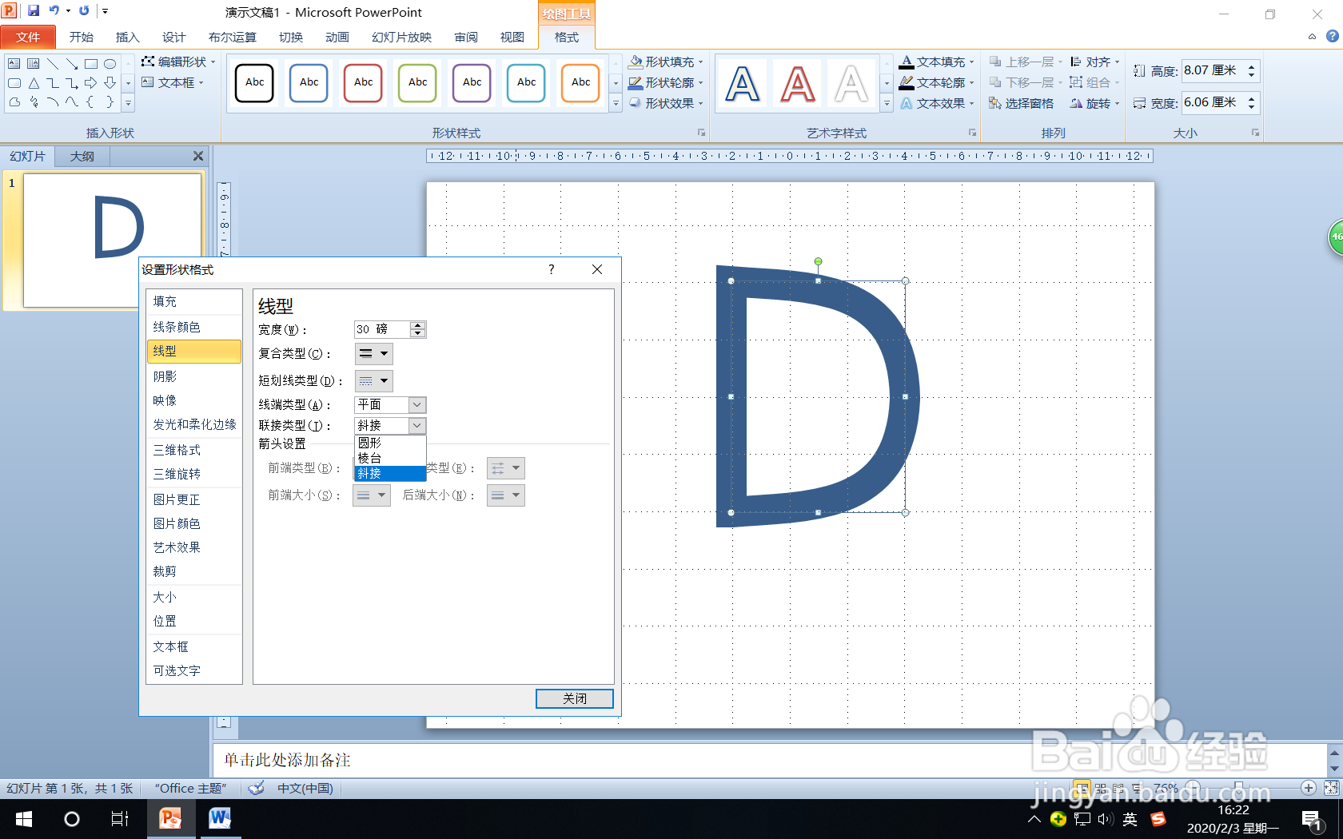Open Task View on the taskbar

tap(120, 819)
